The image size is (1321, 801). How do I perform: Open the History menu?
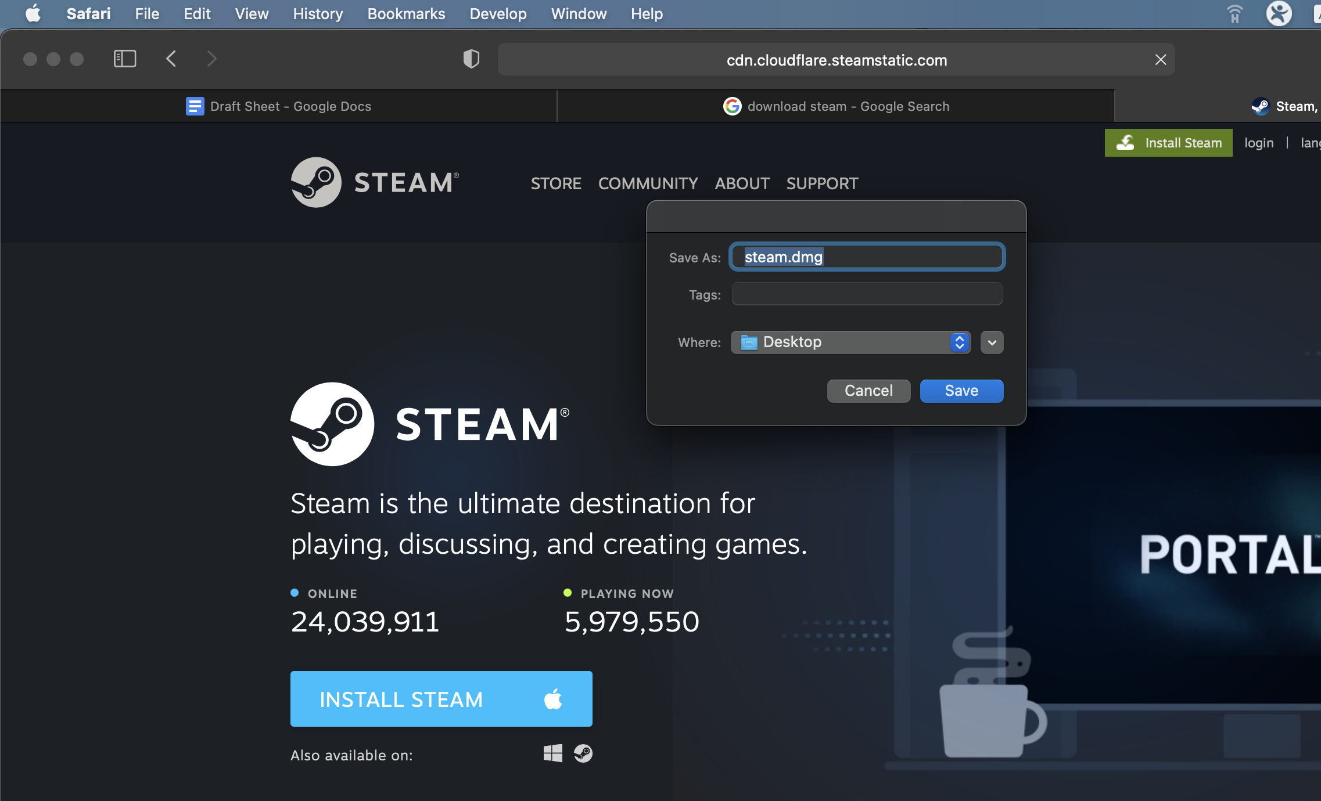click(318, 13)
